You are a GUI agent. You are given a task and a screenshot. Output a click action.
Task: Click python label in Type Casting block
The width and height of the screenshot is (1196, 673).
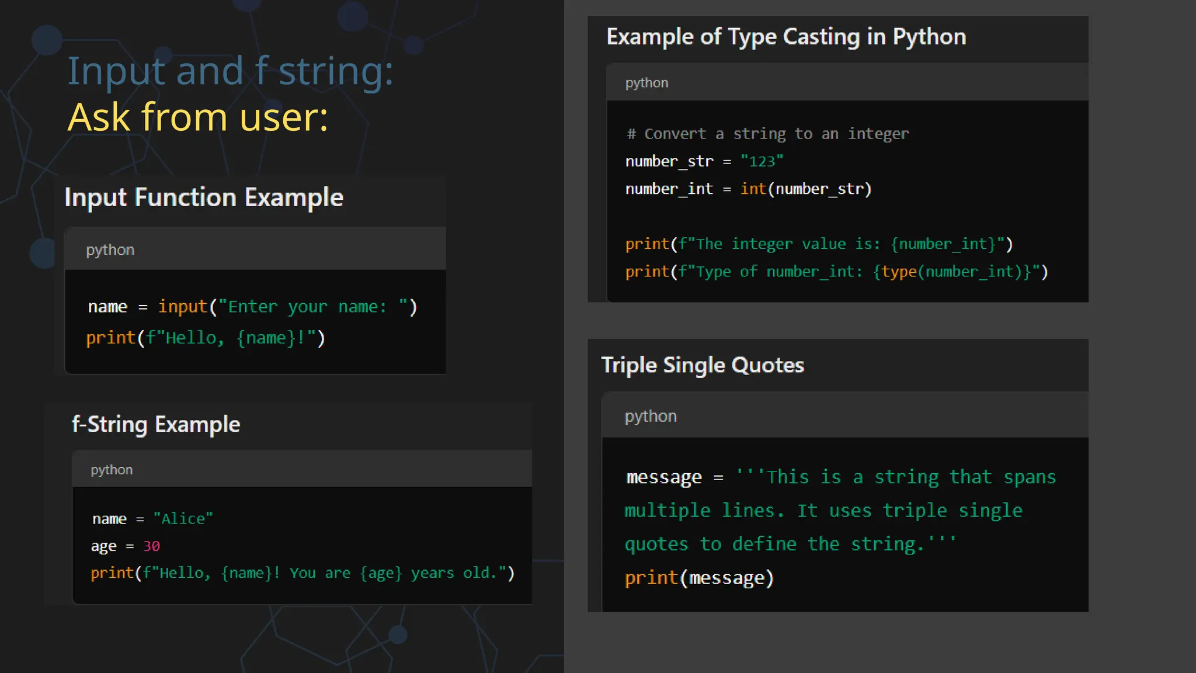point(646,83)
